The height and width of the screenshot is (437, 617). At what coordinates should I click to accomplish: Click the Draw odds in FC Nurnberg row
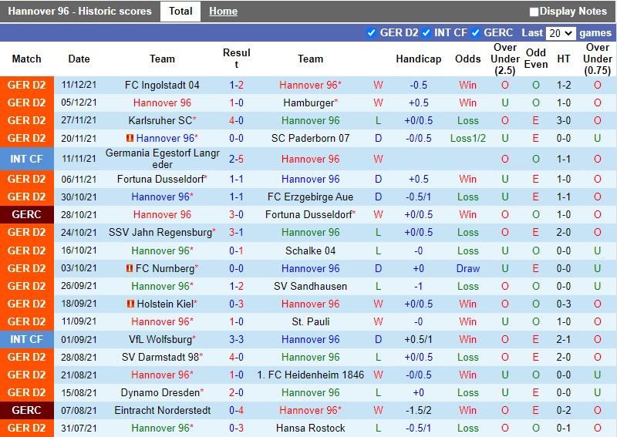coord(468,268)
